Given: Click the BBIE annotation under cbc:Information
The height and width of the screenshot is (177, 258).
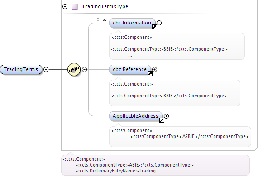Looking at the screenshot, I should point(177,46).
